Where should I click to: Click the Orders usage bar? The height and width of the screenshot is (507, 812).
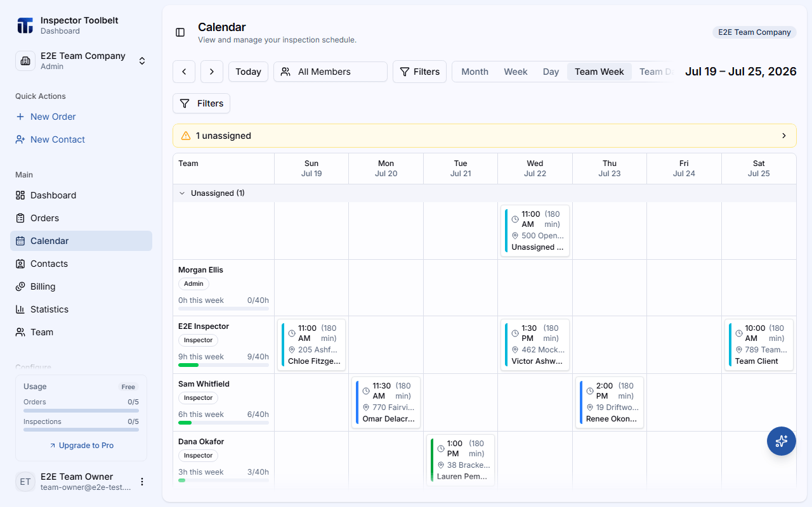pos(81,411)
